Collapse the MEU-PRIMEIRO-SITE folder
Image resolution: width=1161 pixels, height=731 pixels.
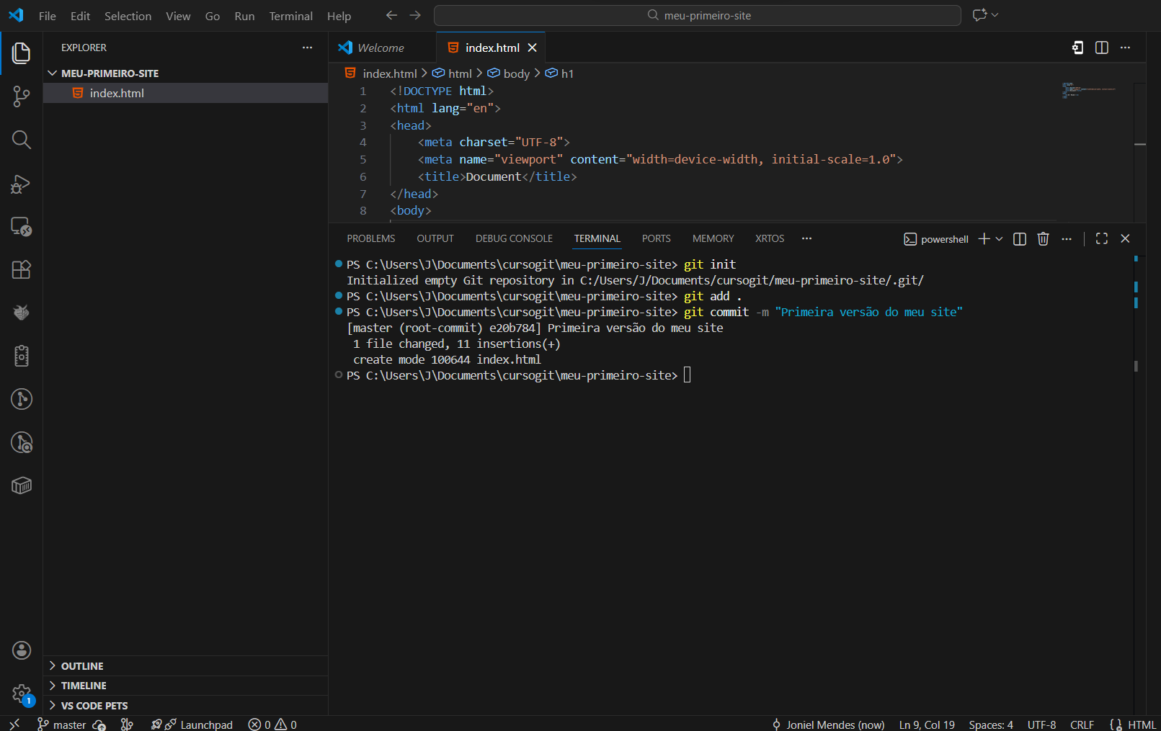click(x=52, y=73)
